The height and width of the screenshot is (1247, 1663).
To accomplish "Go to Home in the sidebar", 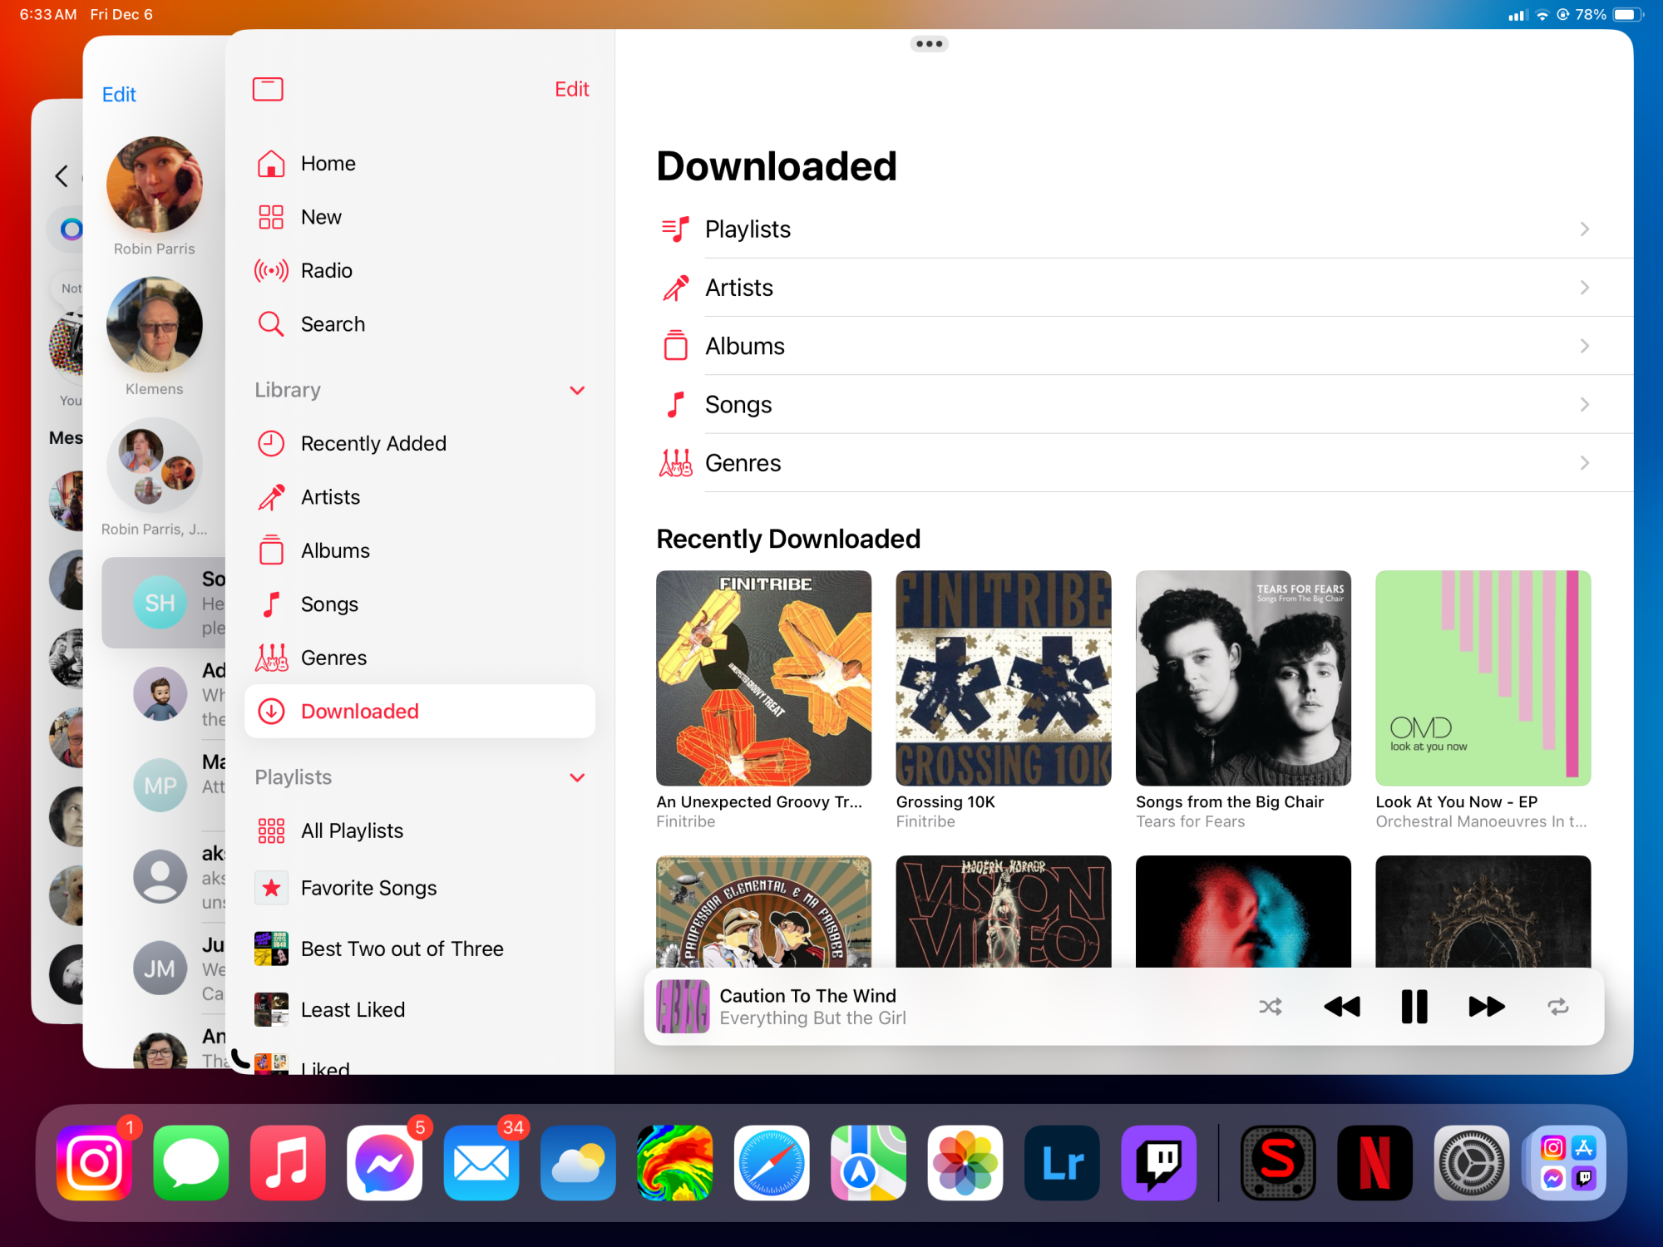I will click(x=328, y=163).
